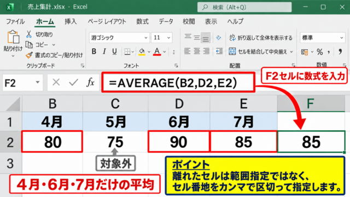The width and height of the screenshot is (350, 197).
Task: Align cell text right
Action: tap(206, 51)
